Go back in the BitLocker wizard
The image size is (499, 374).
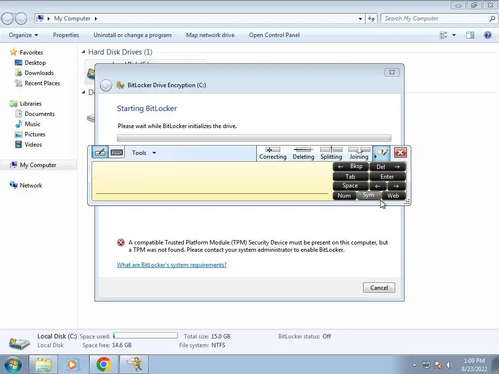[106, 85]
